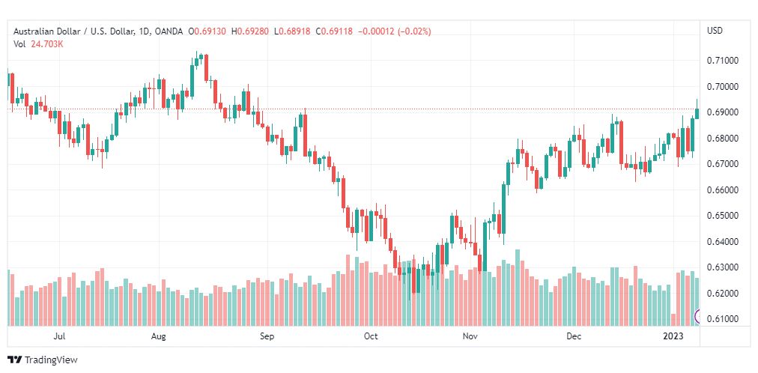Click the volume value 24.703K
This screenshot has width=758, height=373.
click(x=47, y=44)
